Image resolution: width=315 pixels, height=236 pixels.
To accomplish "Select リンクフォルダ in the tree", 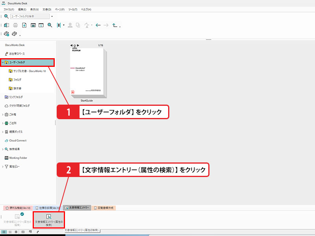I will tap(14, 97).
